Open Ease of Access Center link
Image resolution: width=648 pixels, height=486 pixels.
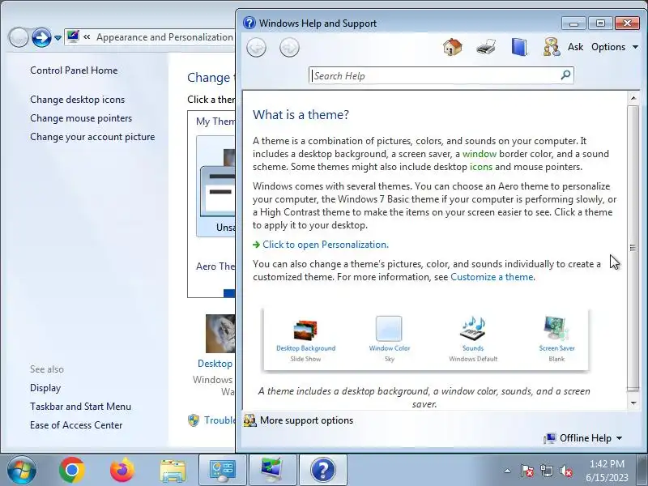click(x=76, y=425)
